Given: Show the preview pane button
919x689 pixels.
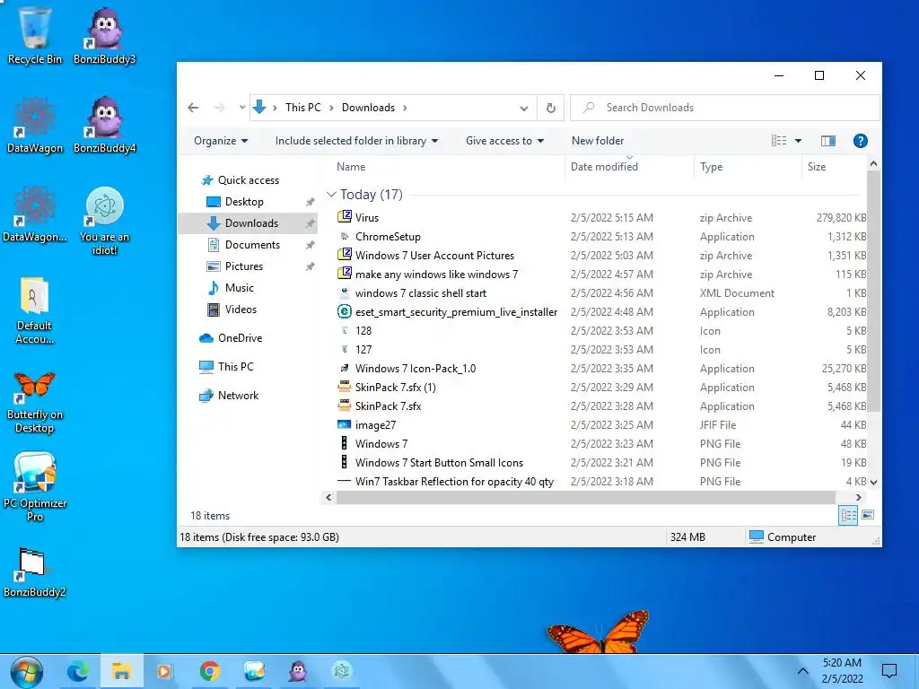Looking at the screenshot, I should 828,141.
